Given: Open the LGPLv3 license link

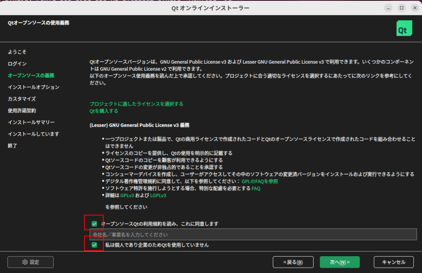Looking at the screenshot, I should (x=158, y=195).
